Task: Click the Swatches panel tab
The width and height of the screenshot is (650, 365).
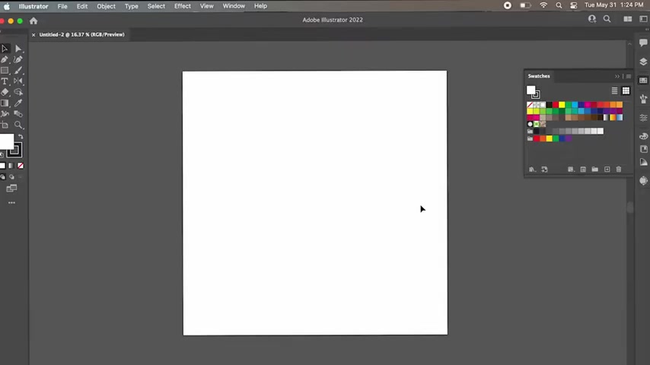Action: coord(538,76)
